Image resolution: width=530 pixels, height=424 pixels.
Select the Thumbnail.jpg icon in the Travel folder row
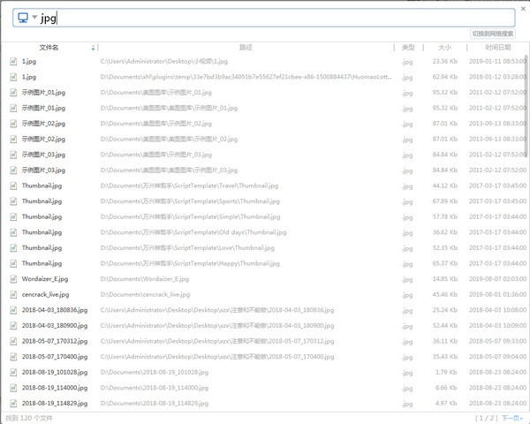13,185
